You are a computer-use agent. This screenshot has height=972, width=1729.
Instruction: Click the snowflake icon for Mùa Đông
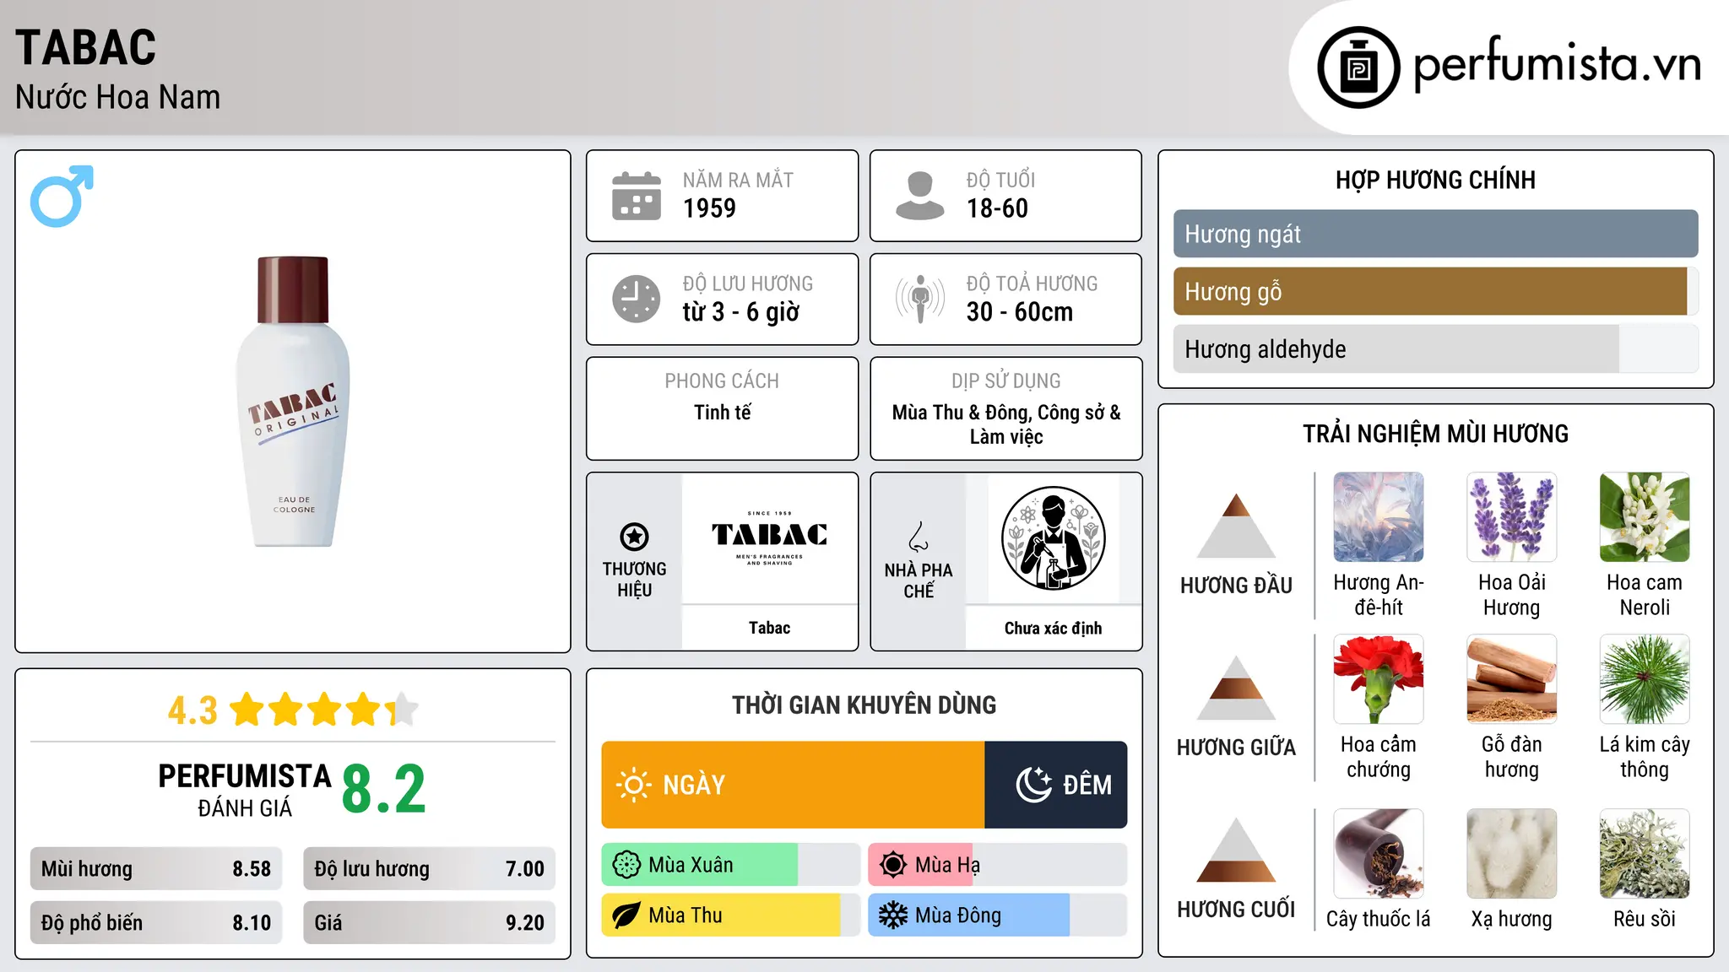(893, 915)
